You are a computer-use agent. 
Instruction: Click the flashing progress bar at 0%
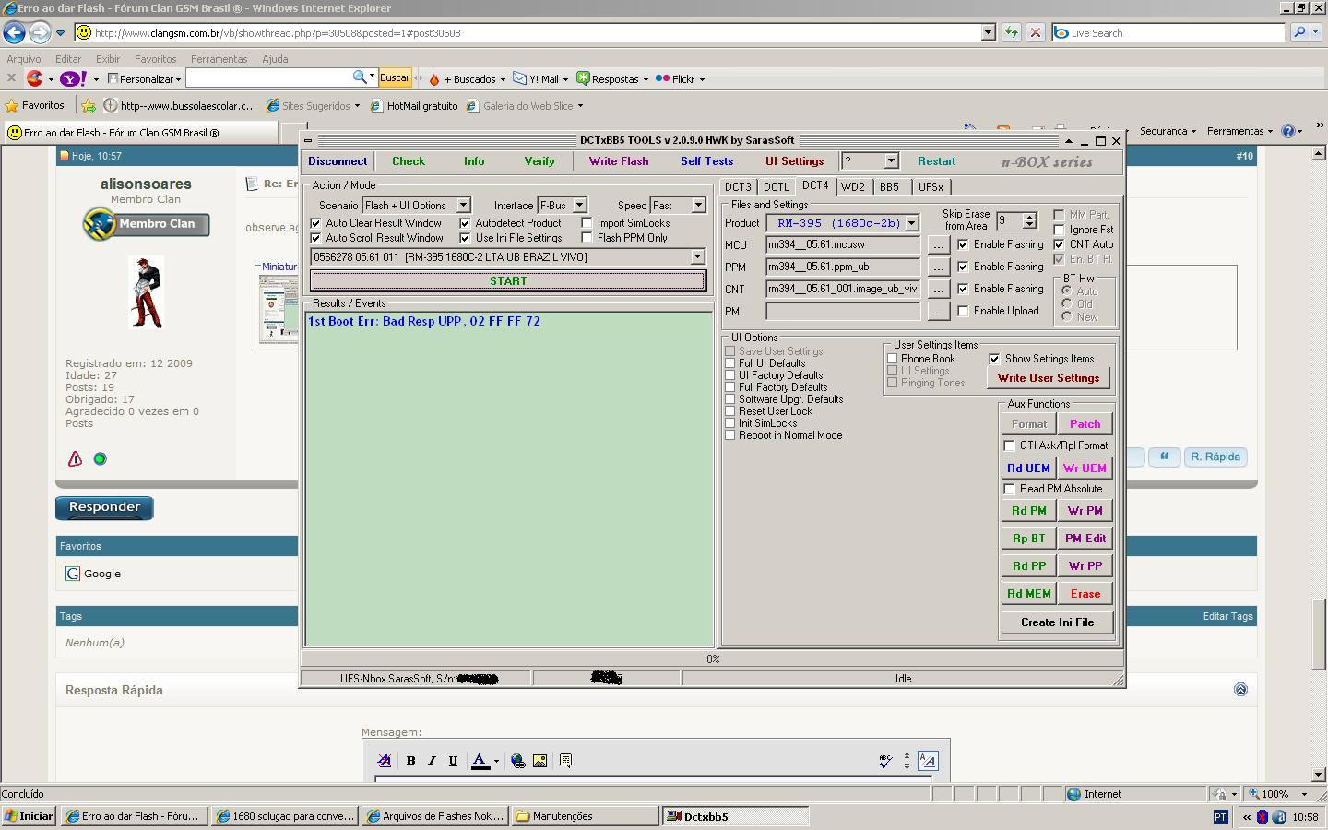point(712,659)
